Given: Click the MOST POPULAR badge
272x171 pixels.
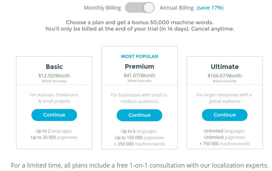Looking at the screenshot, I should click(x=139, y=56).
